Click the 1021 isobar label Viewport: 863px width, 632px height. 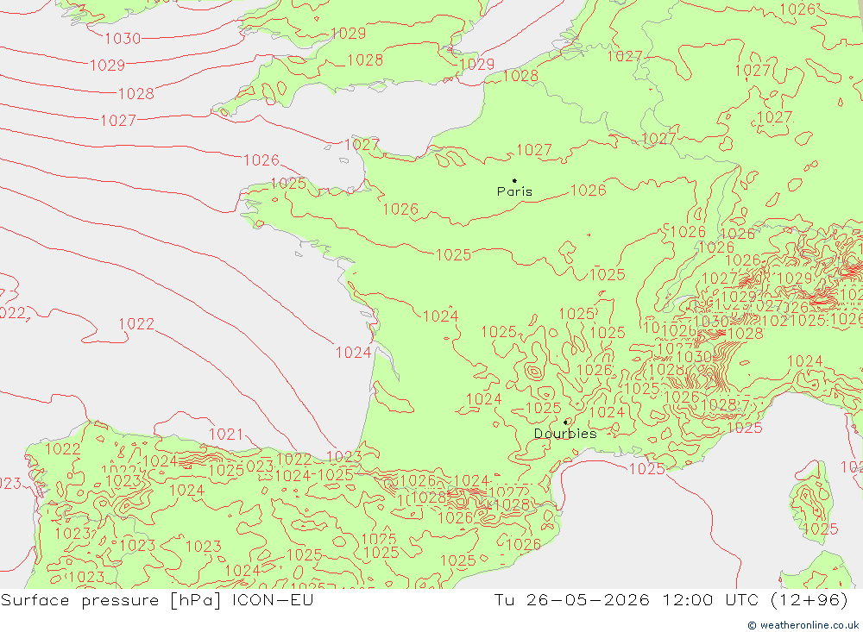pos(225,434)
